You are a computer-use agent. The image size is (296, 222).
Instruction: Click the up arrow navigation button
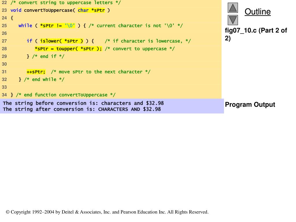[x=233, y=8]
